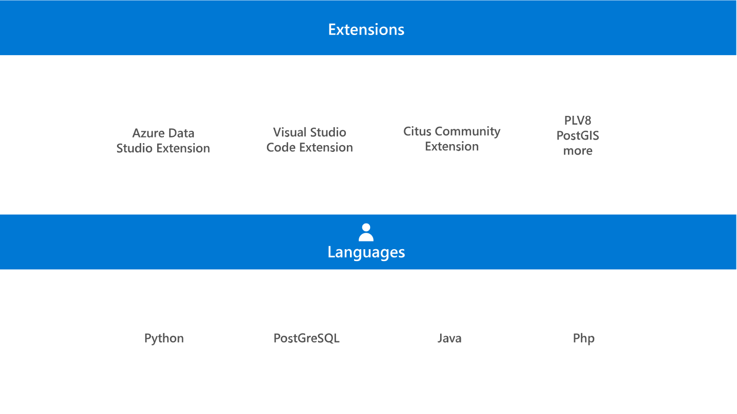This screenshot has height=414, width=737.
Task: Open the Azure Data Studio Extension link
Action: [163, 140]
